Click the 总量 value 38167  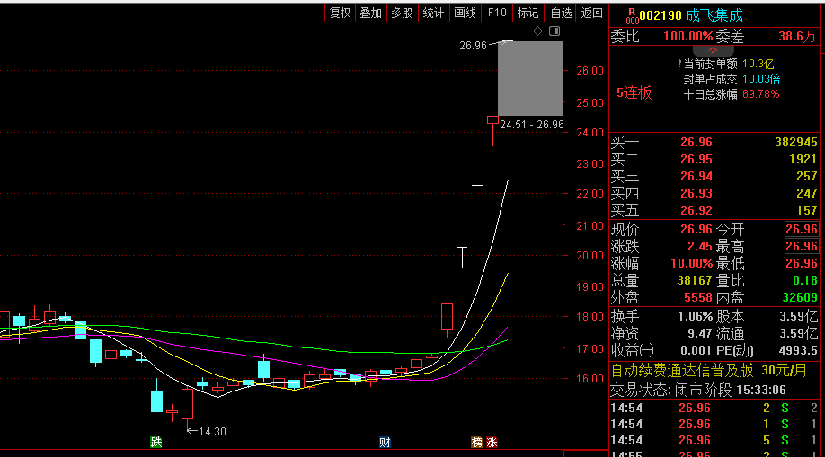click(694, 280)
